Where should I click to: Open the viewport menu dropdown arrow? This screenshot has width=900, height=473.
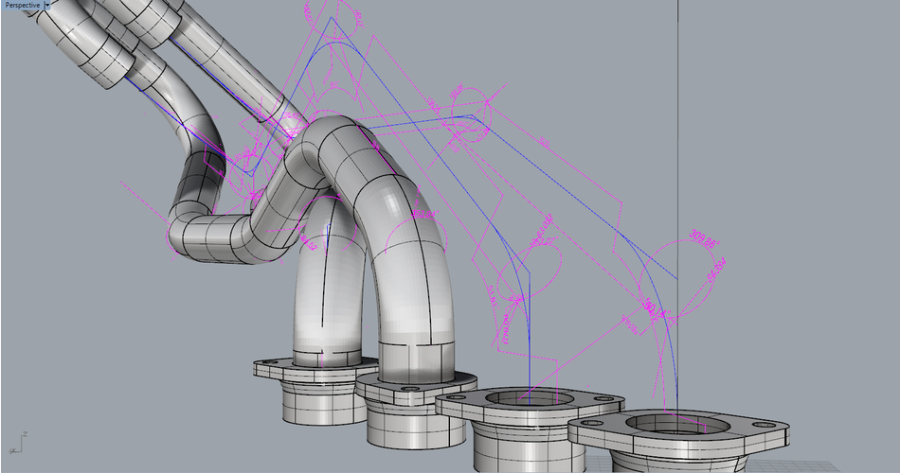46,5
